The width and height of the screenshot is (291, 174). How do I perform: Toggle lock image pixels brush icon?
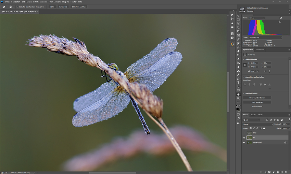pos(254,128)
